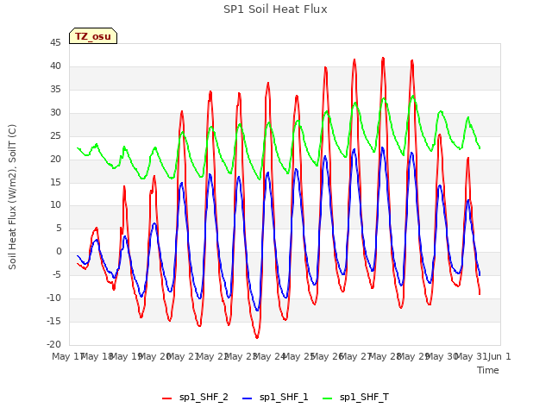This screenshot has height=414, width=552.
Task: Click the y-axis tick value 15
Action: pos(55,182)
